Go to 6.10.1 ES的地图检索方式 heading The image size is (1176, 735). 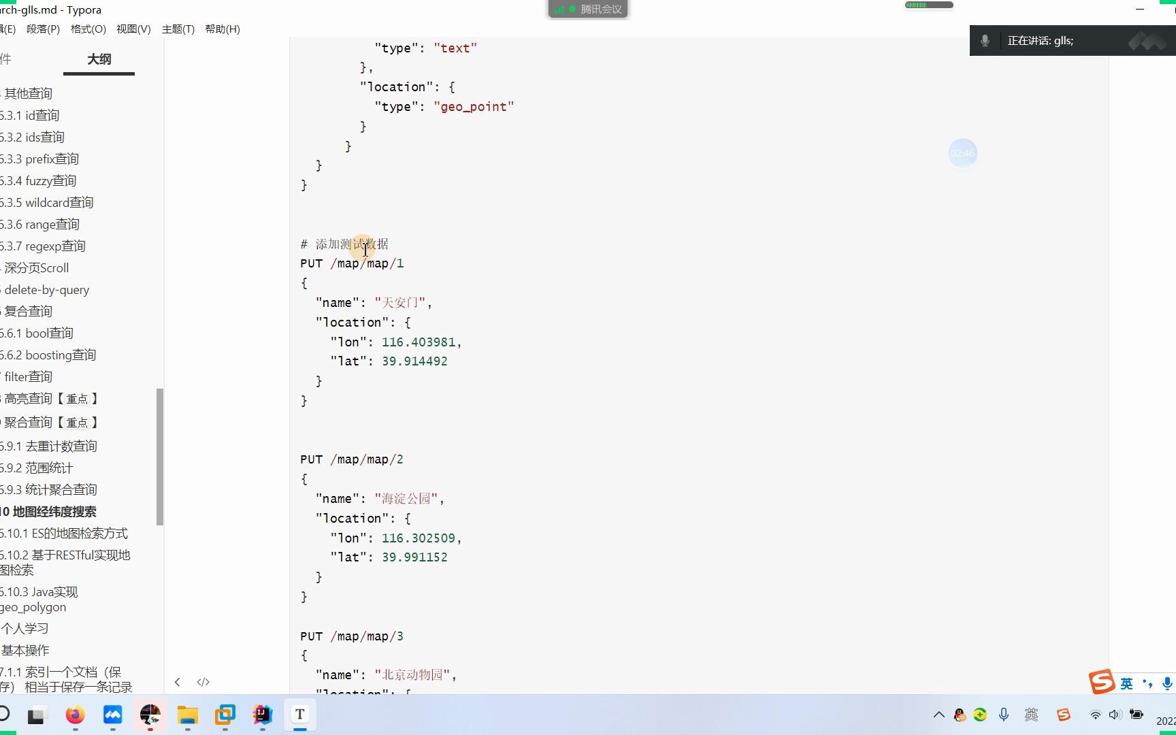(x=64, y=534)
